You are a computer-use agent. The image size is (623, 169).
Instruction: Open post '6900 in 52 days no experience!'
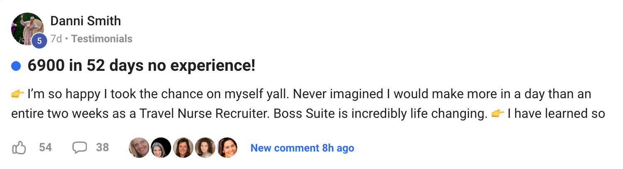coord(141,66)
